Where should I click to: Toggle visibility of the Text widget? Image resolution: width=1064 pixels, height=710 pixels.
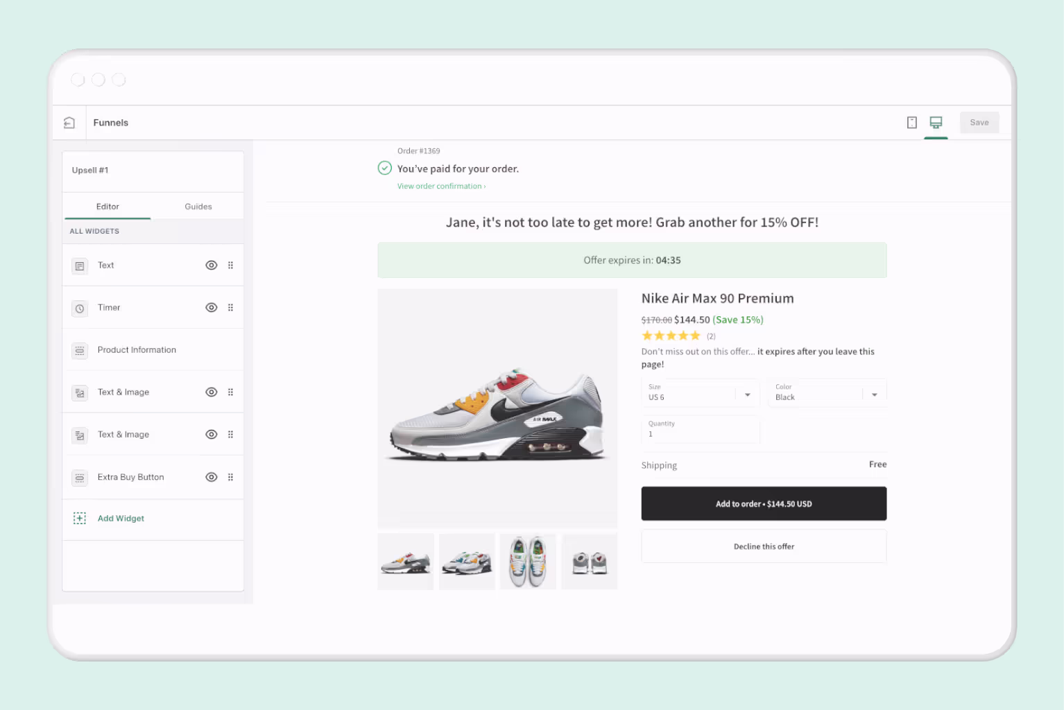tap(212, 266)
